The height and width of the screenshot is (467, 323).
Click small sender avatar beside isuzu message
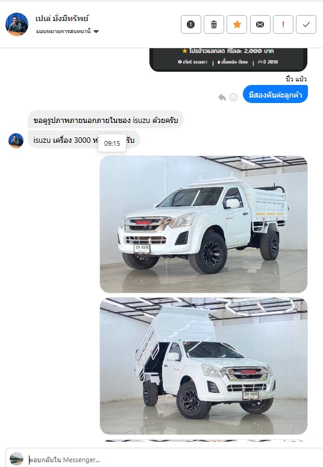point(16,140)
